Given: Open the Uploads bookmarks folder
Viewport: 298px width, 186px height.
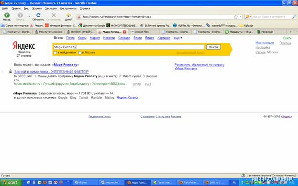Looking at the screenshot, I should pos(246,26).
